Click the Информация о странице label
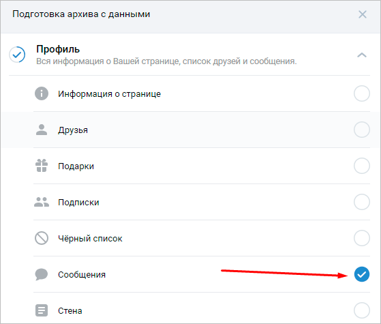This screenshot has height=324, width=381. (109, 94)
